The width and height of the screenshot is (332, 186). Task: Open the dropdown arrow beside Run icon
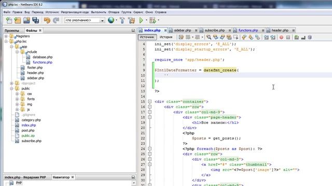pos(146,20)
